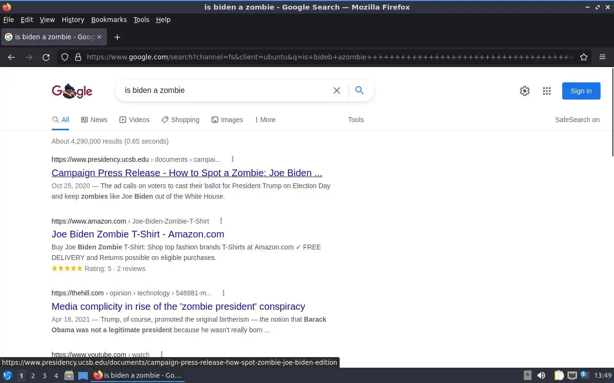Viewport: 614px width, 383px height.
Task: Switch to the Shopping results tab
Action: coord(180,120)
